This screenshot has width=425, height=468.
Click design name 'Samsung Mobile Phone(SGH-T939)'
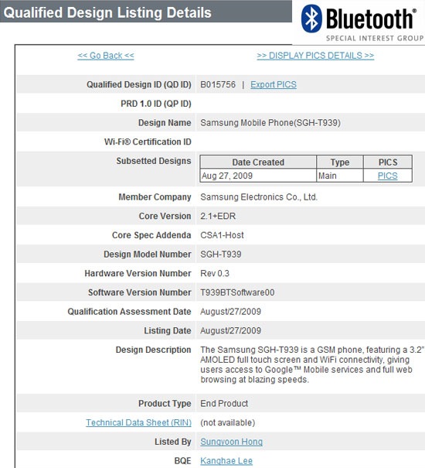point(270,123)
